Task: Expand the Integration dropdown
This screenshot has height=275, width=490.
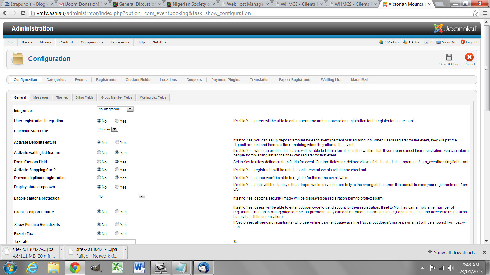Action: [x=130, y=109]
